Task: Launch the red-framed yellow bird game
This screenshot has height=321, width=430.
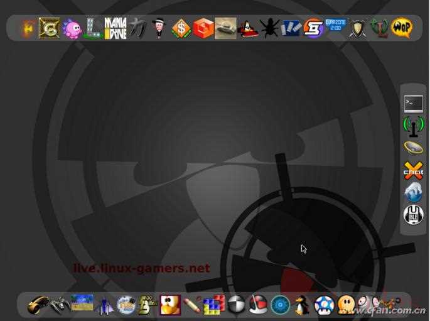Action: click(x=169, y=305)
